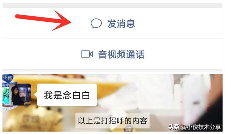Screen dimensions: 225x134
Task: Open the blurred cover photo background
Action: (x=158, y=97)
